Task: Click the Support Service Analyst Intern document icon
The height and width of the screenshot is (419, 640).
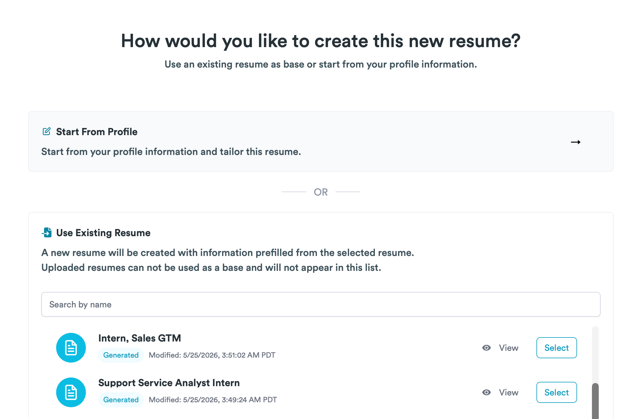Action: click(x=71, y=392)
